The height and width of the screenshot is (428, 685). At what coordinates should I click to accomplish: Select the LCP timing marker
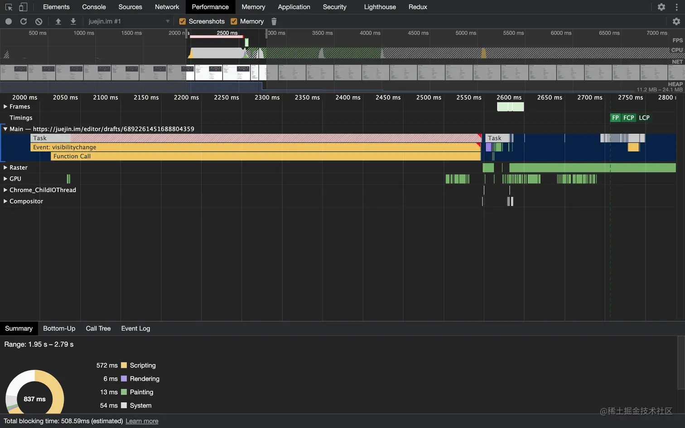644,118
